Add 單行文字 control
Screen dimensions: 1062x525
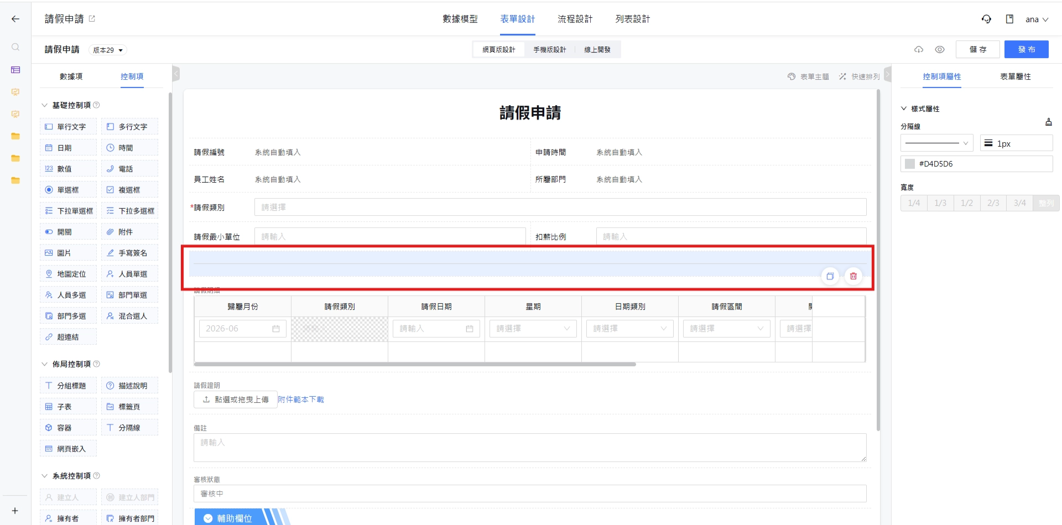pos(68,127)
